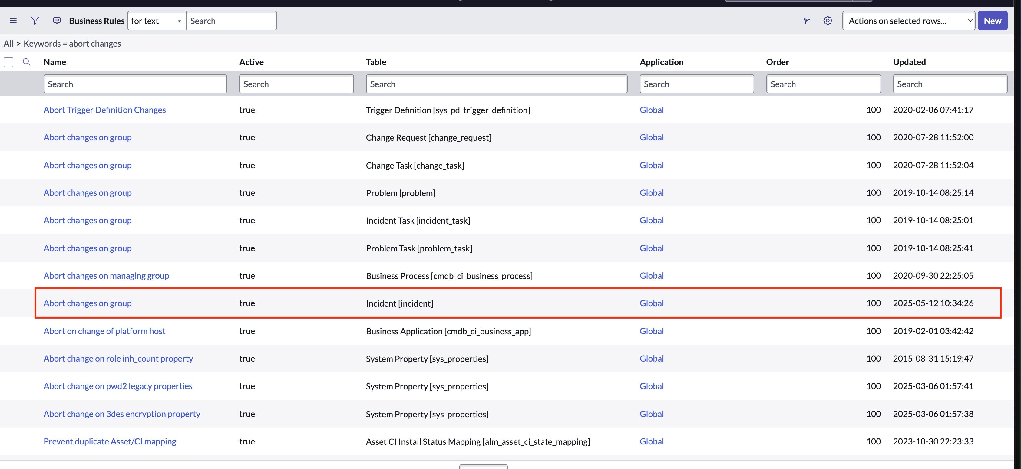1021x469 pixels.
Task: Expand 'Actions on selected rows' dropdown
Action: click(x=908, y=21)
